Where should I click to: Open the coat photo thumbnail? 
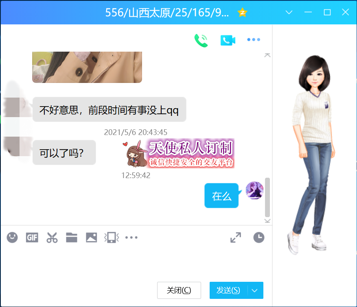coord(87,67)
